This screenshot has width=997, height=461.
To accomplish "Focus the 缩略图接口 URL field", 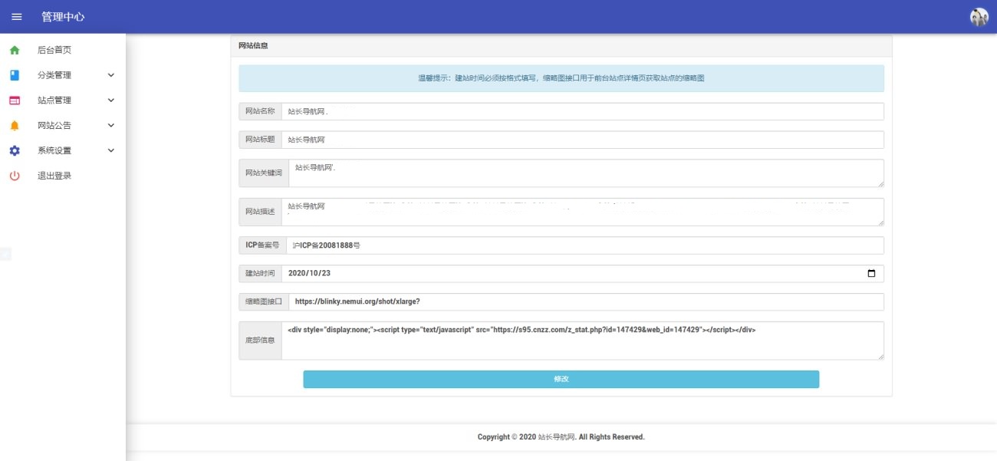I will pos(586,301).
